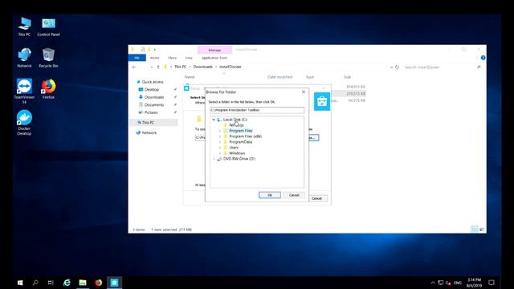Open Task View in taskbar

(x=51, y=283)
